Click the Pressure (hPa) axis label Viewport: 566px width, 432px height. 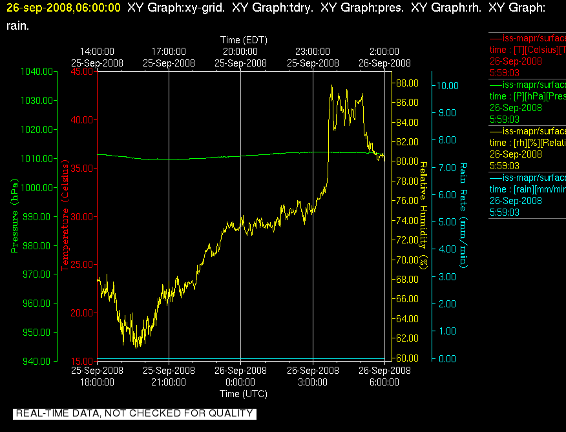[x=14, y=216]
